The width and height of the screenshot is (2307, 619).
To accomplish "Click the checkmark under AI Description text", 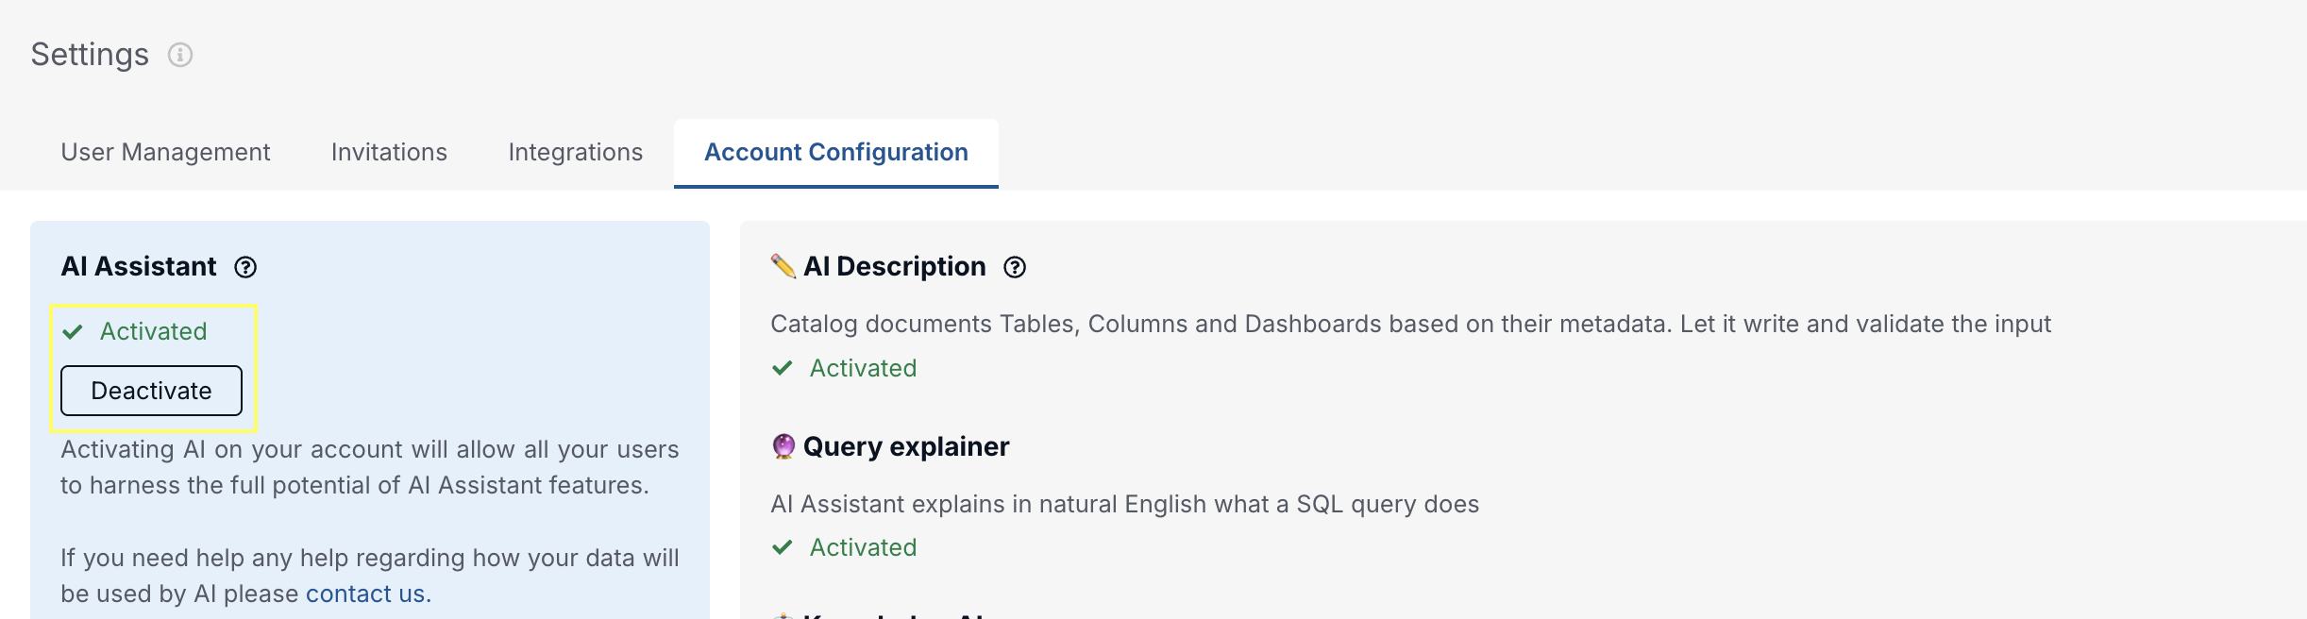I will coord(783,368).
